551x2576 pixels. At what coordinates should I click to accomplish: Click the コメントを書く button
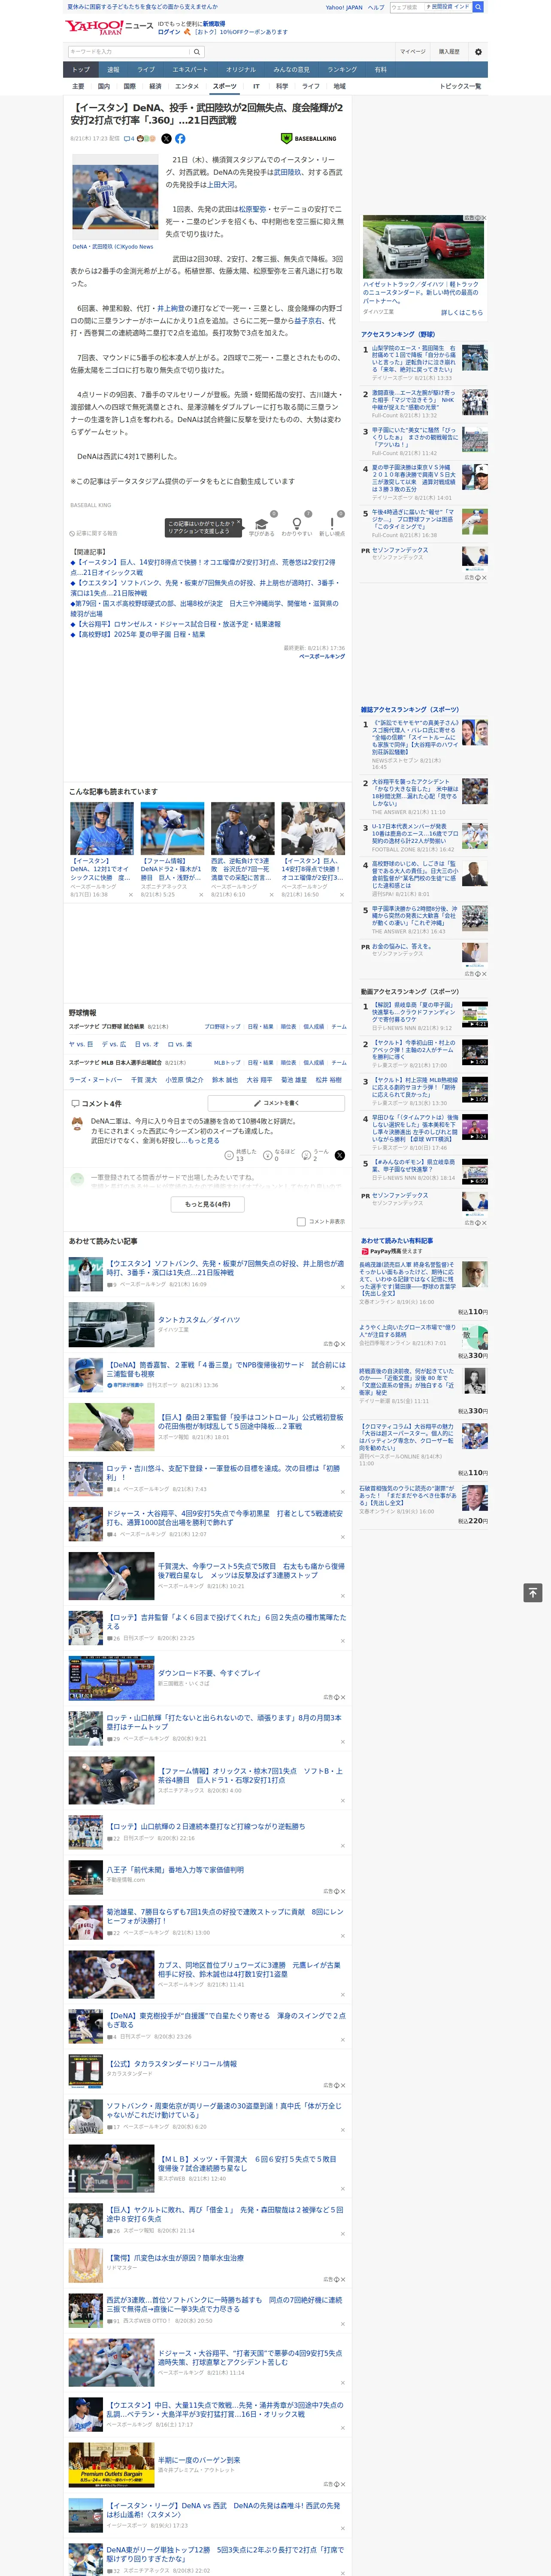click(x=275, y=1103)
